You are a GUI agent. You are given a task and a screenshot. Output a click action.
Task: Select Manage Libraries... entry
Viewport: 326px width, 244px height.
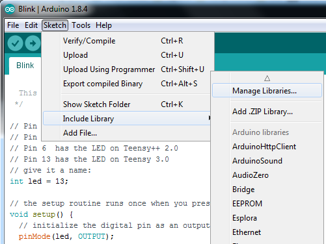[x=267, y=90]
